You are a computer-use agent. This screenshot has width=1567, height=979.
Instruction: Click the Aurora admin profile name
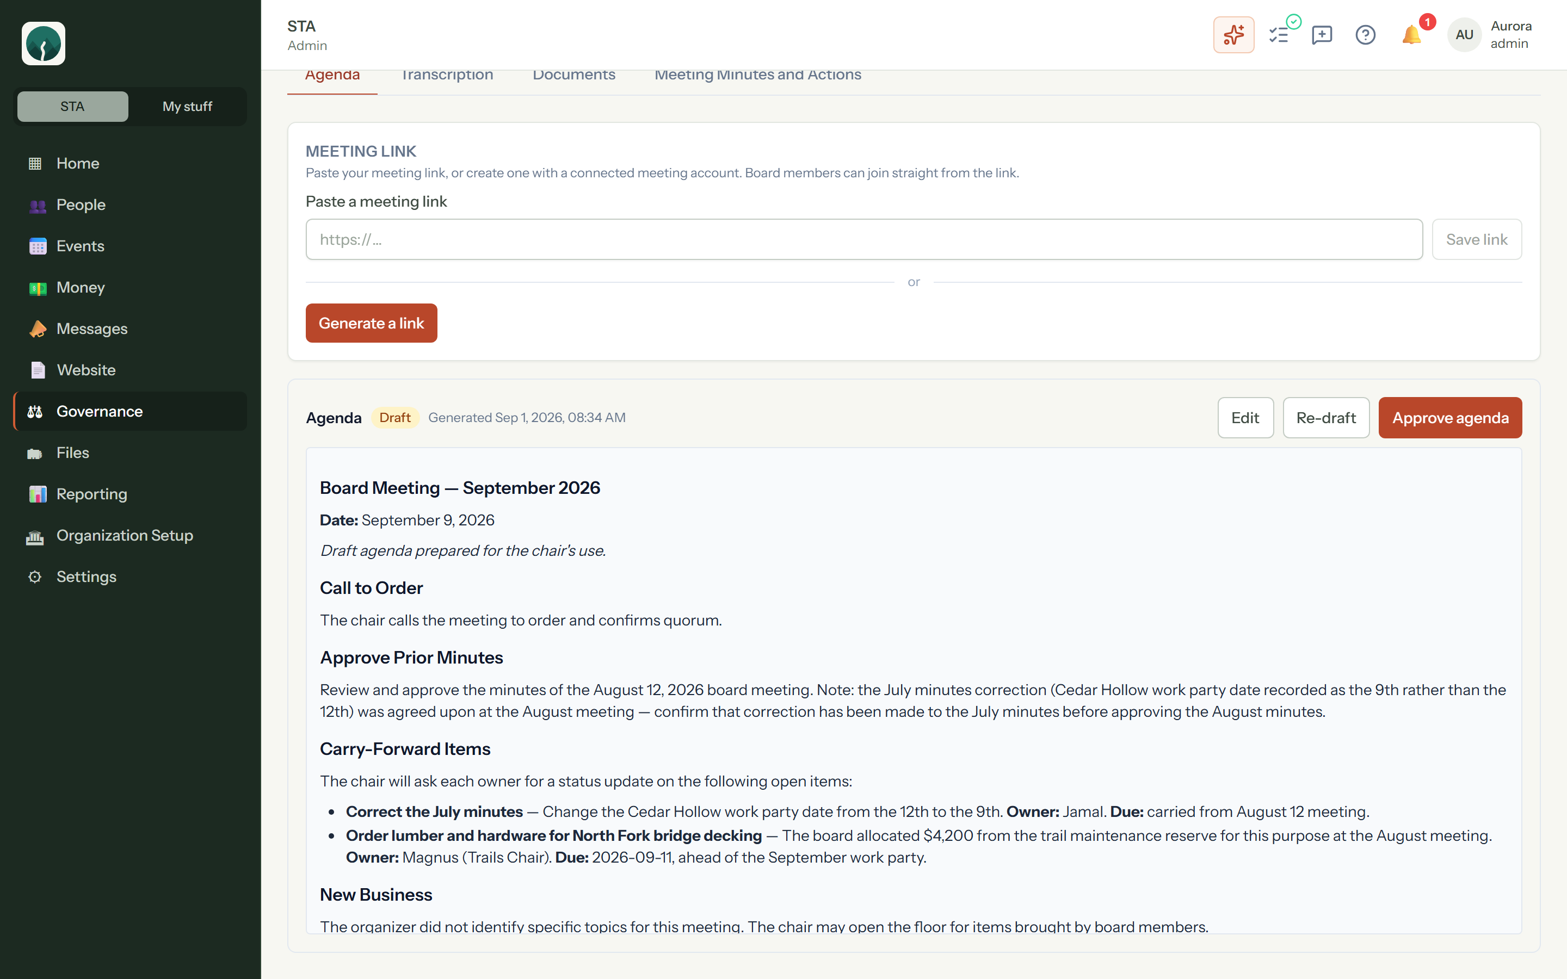point(1510,35)
